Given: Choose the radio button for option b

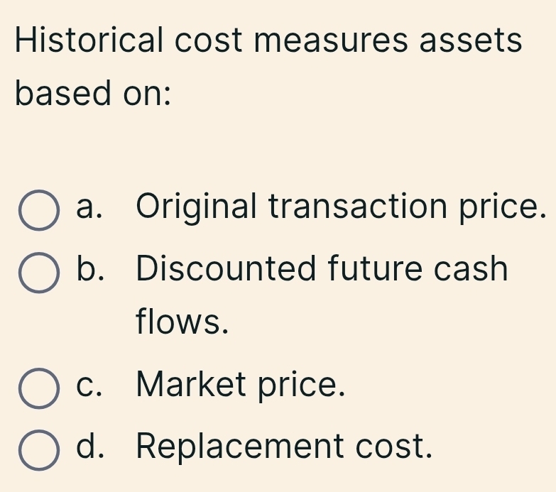Looking at the screenshot, I should click(38, 273).
